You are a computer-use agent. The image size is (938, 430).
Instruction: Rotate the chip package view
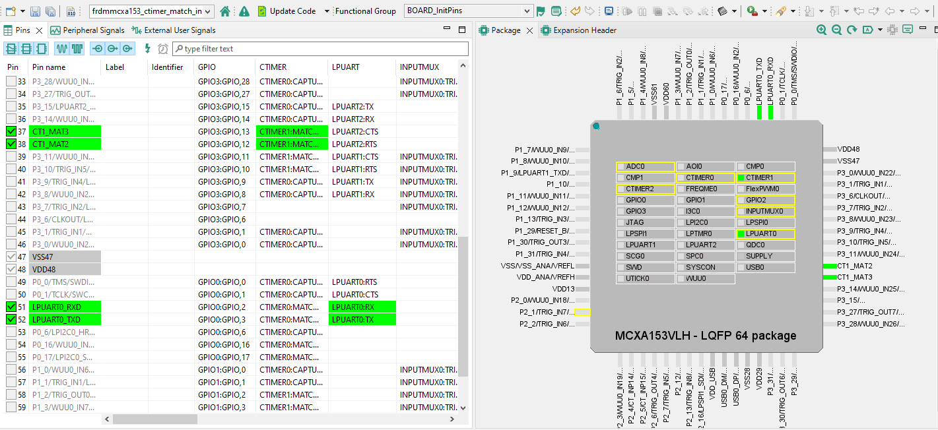852,30
